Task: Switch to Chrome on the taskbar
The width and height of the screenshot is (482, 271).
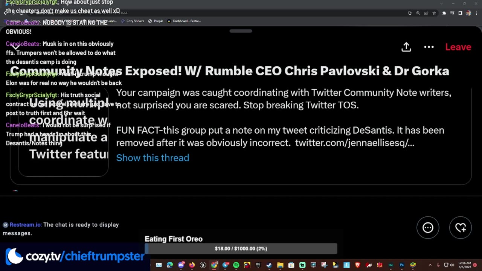Action: pyautogui.click(x=214, y=265)
